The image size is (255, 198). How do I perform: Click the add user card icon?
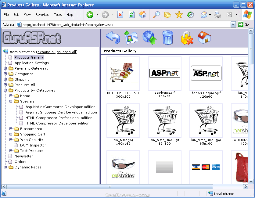tap(131, 38)
